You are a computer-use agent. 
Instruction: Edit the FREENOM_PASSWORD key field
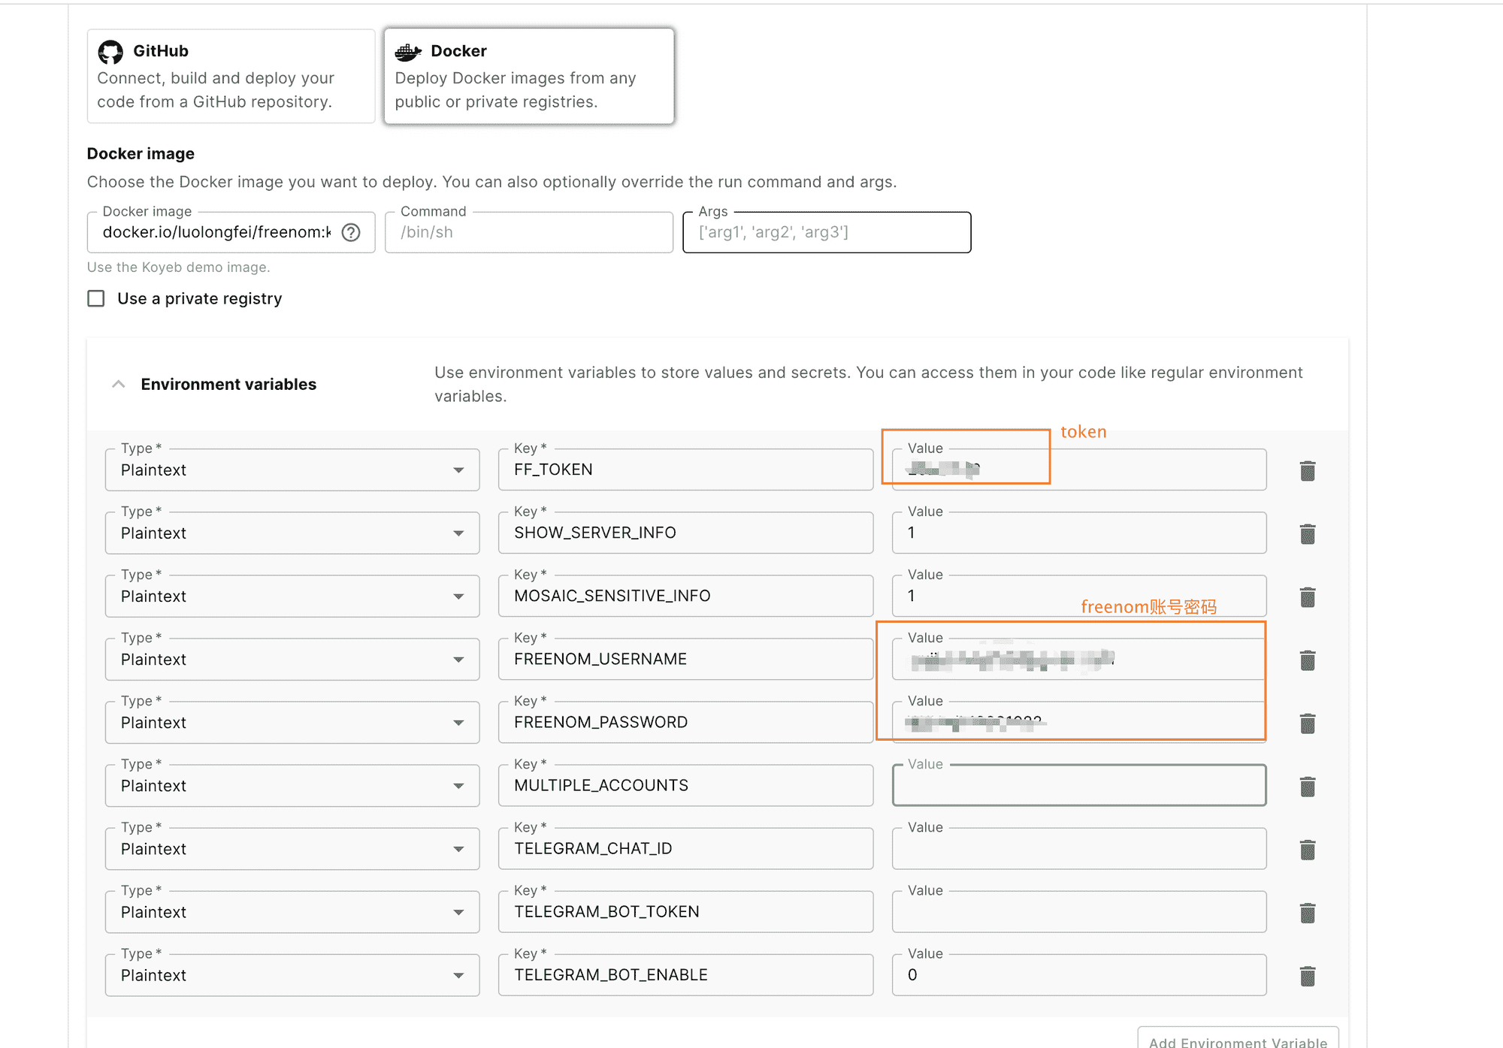point(685,722)
